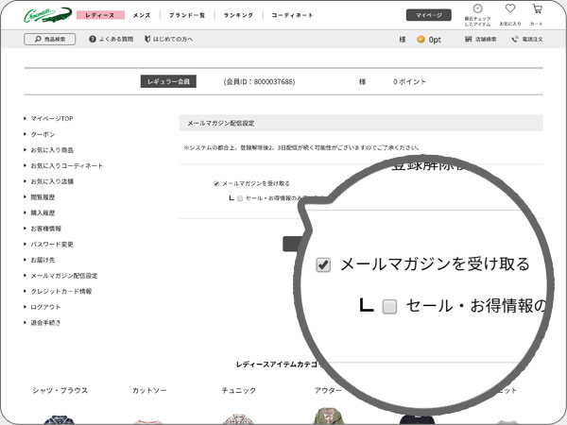Screen dimensions: 567x425
Task: Click 商品検索 search button
Action: point(49,40)
